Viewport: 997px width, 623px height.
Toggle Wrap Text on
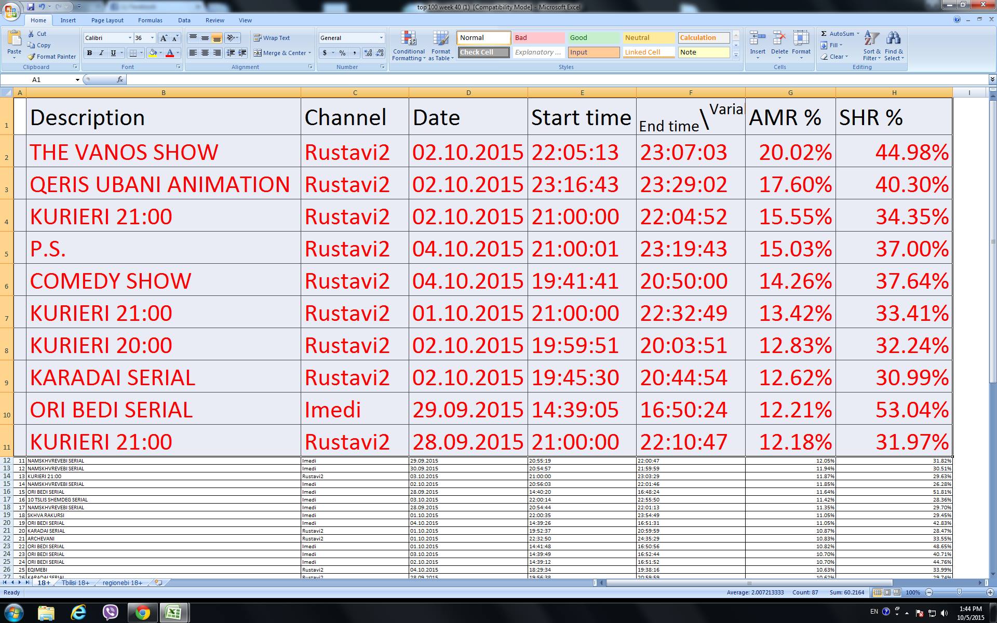point(272,38)
